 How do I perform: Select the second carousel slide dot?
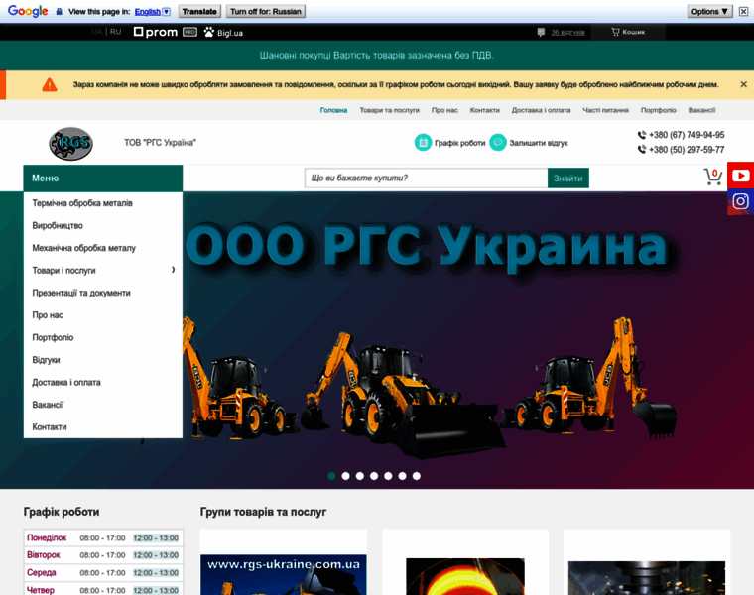pos(345,476)
